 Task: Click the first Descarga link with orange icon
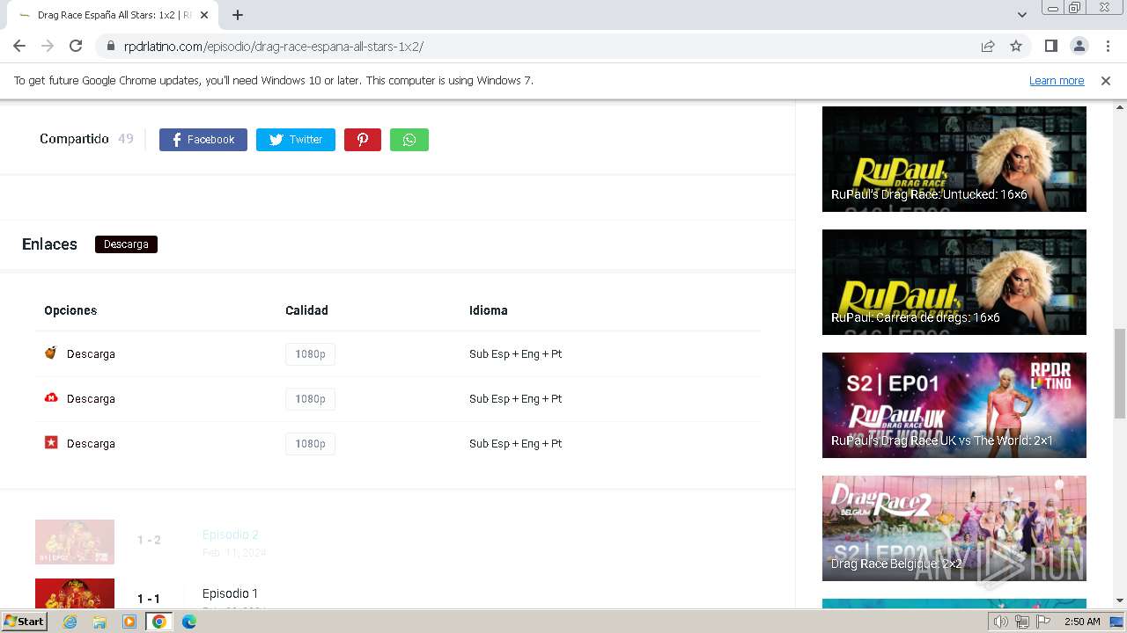point(91,354)
